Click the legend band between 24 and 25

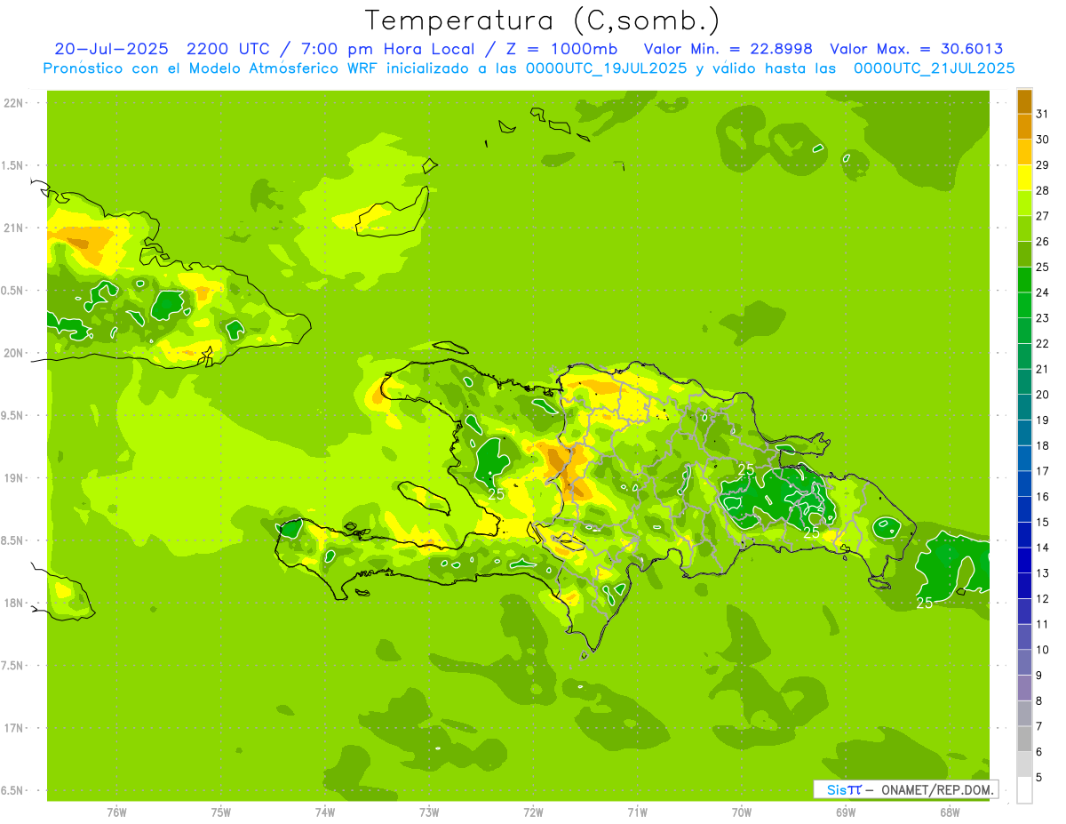(1024, 280)
